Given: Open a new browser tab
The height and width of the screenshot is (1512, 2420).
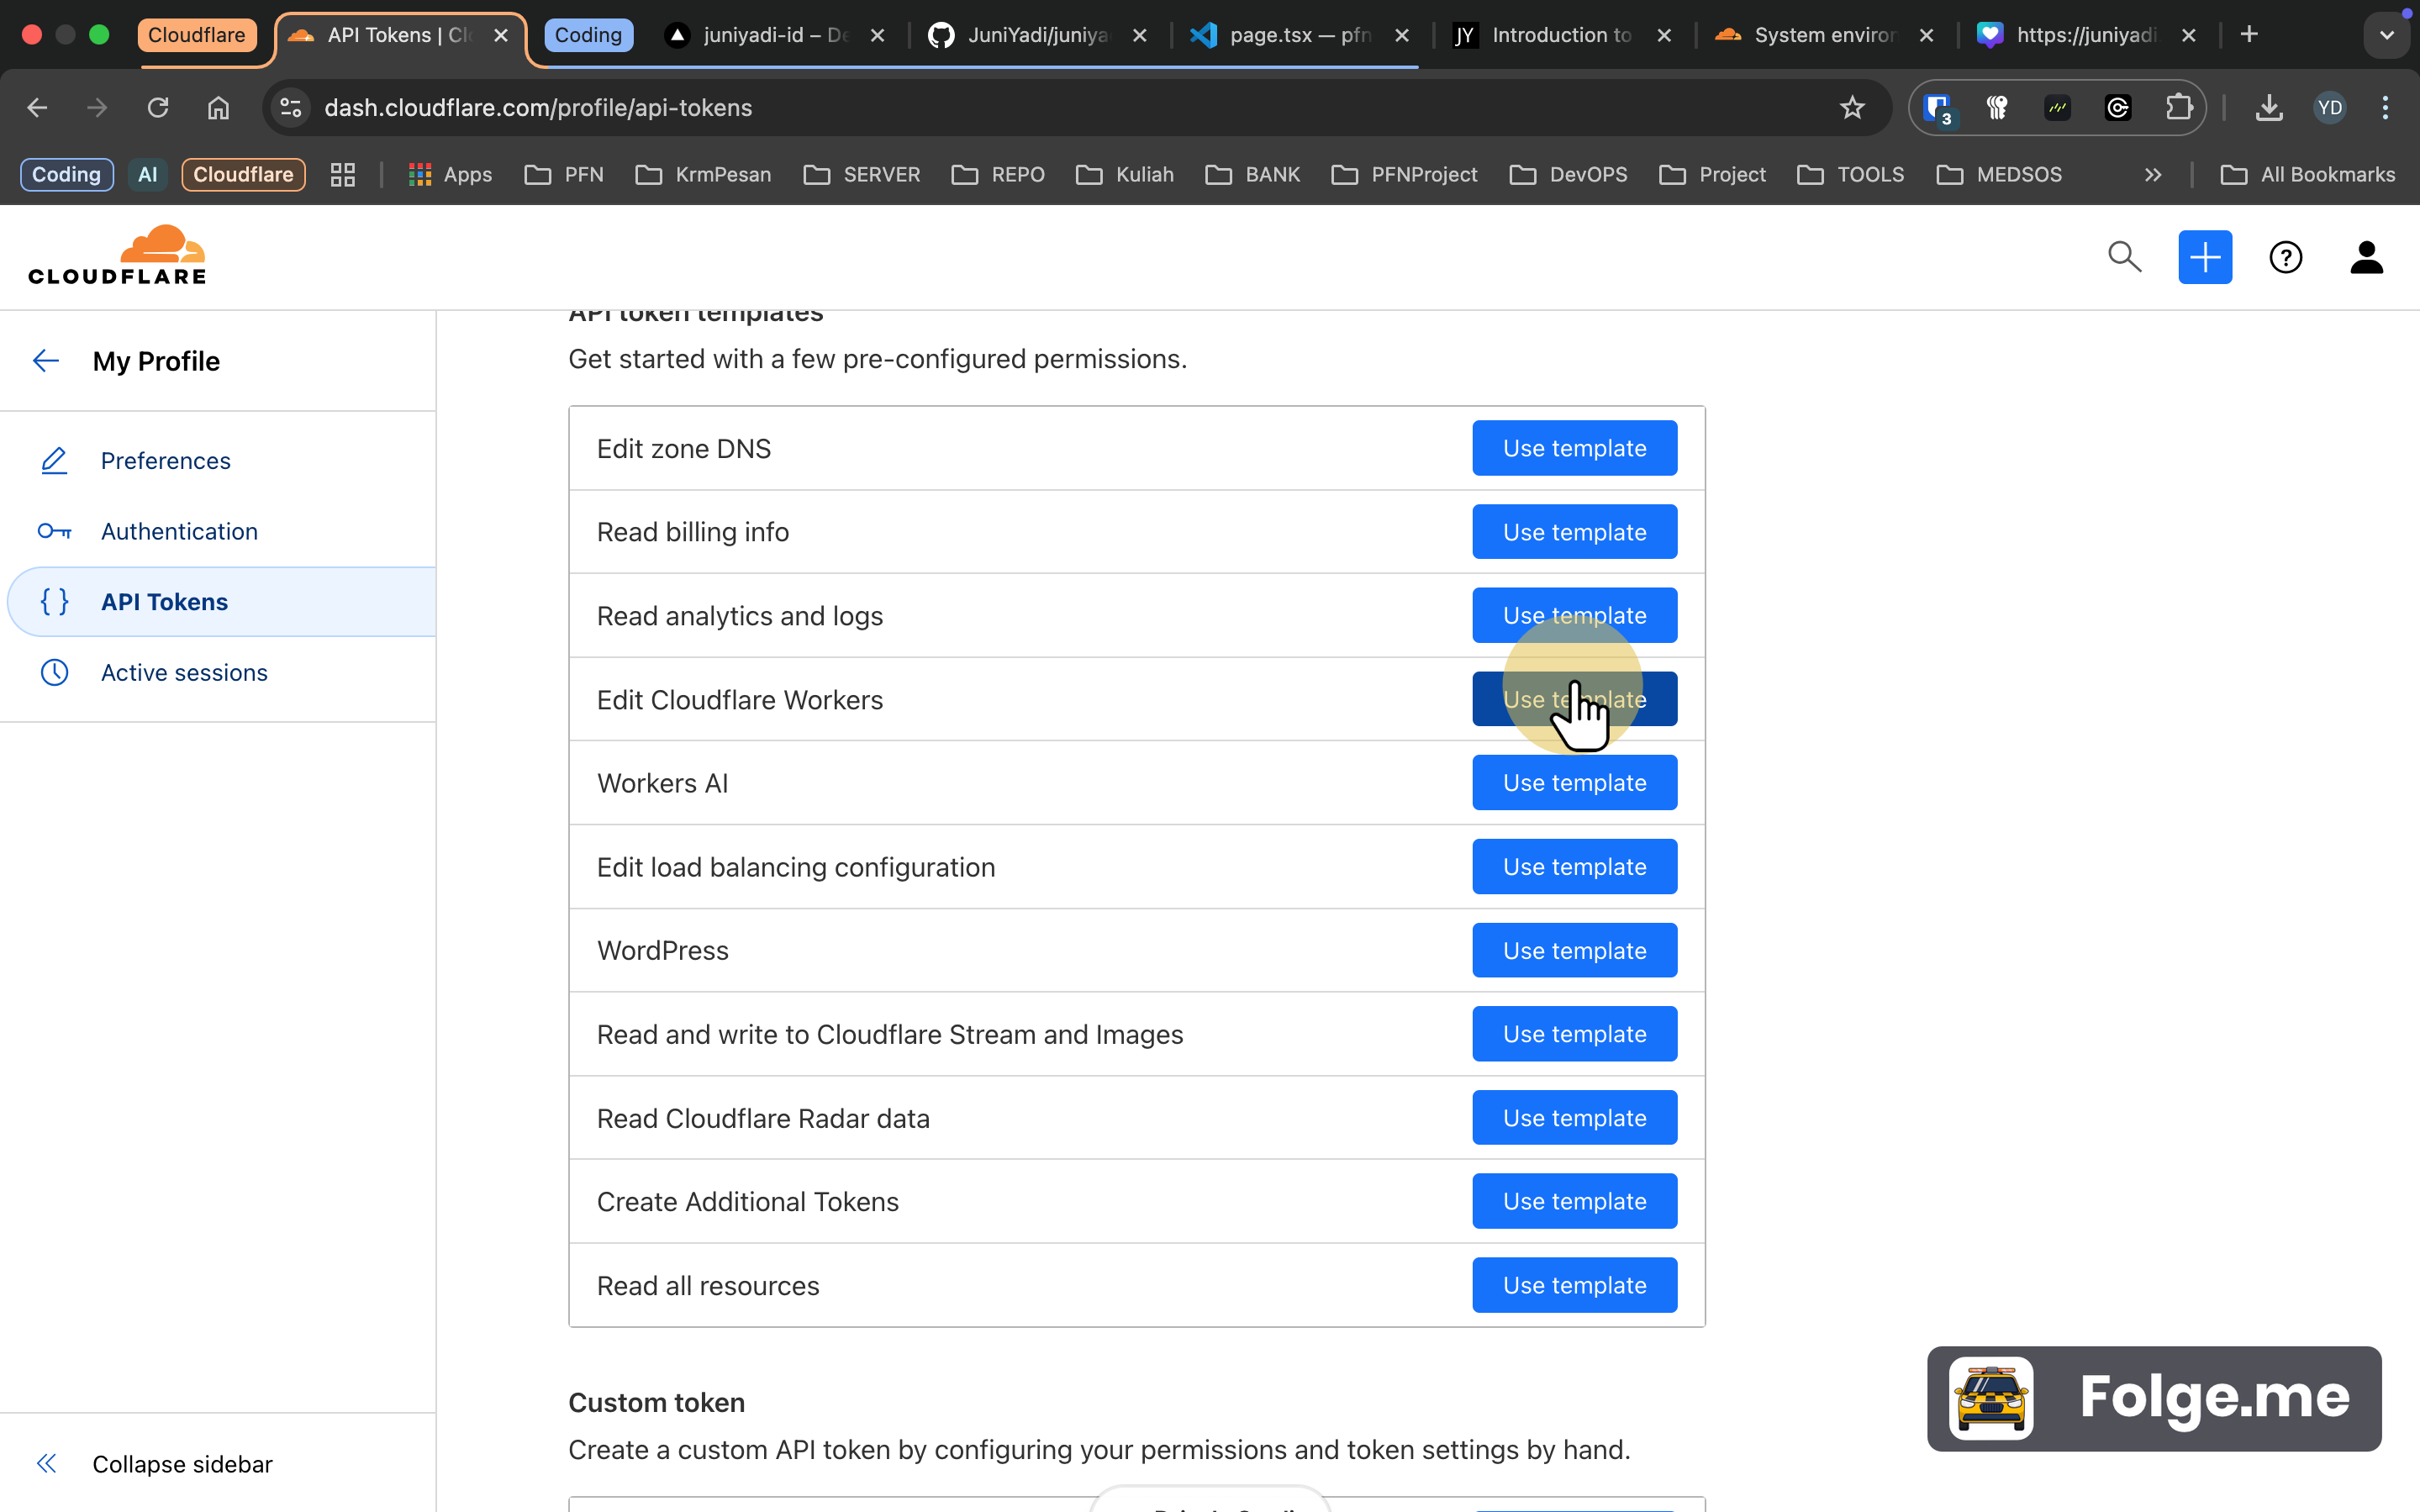Looking at the screenshot, I should [x=2249, y=35].
